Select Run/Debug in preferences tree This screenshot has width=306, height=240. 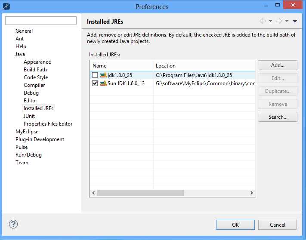point(28,155)
